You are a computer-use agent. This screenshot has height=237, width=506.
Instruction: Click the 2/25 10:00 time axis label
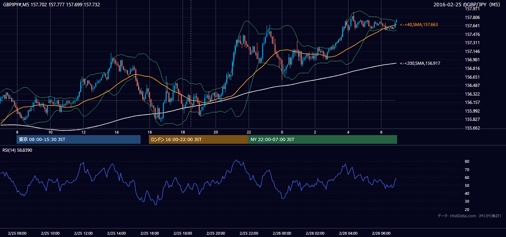coord(50,233)
